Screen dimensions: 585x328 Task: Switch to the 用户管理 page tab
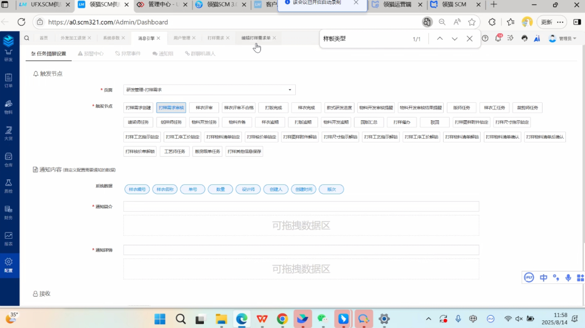coord(182,38)
